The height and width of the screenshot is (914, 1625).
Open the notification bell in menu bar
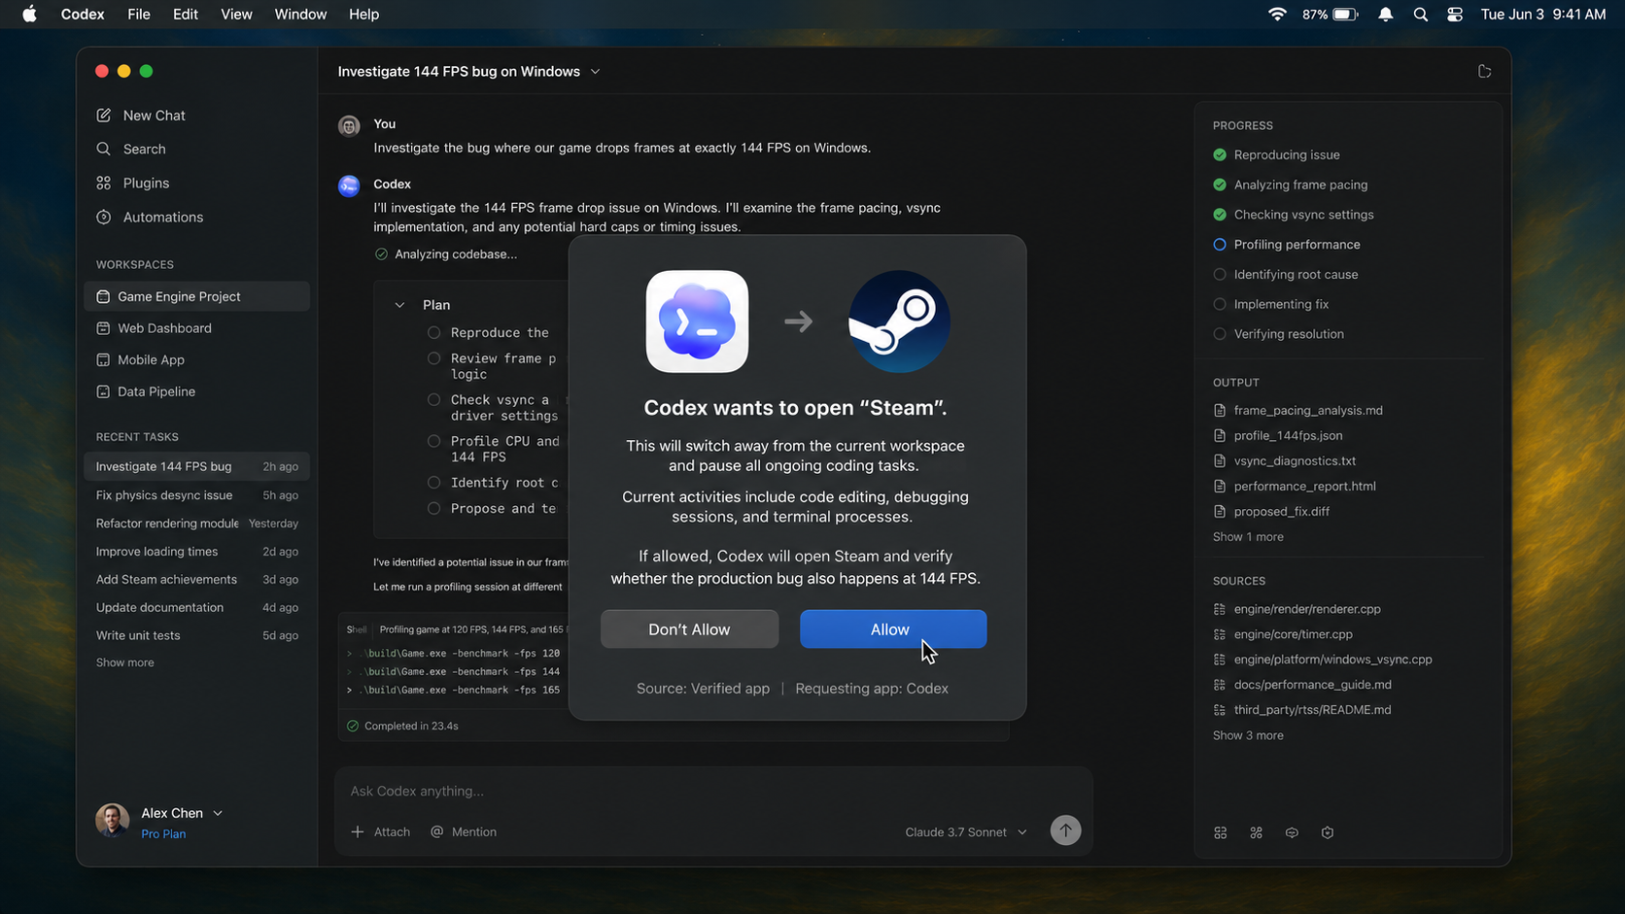point(1386,15)
